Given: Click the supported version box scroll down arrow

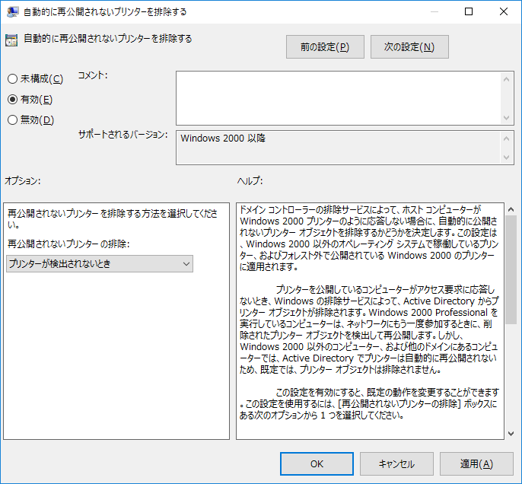Looking at the screenshot, I should click(506, 157).
